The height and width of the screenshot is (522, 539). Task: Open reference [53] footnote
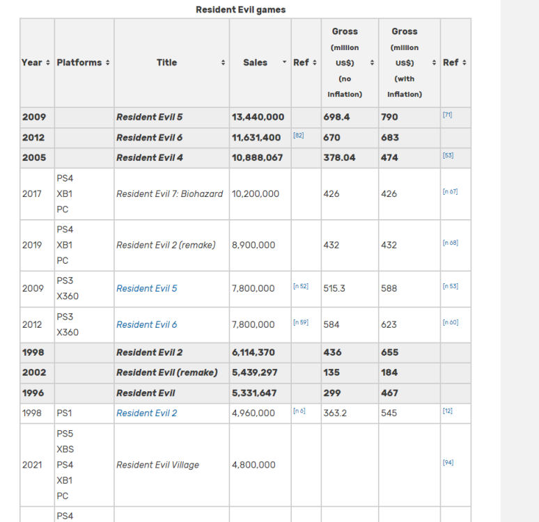point(448,155)
